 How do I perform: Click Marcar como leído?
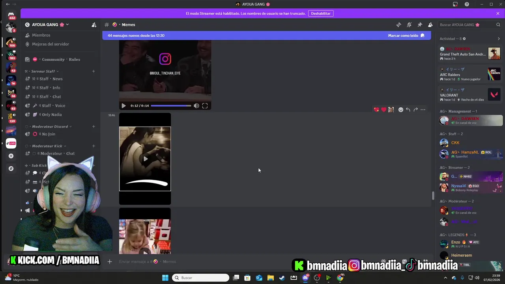(x=406, y=35)
